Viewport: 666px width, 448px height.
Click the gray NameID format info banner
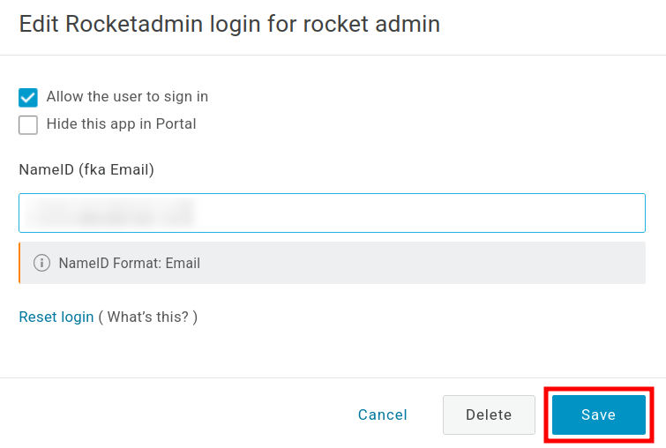(397, 263)
